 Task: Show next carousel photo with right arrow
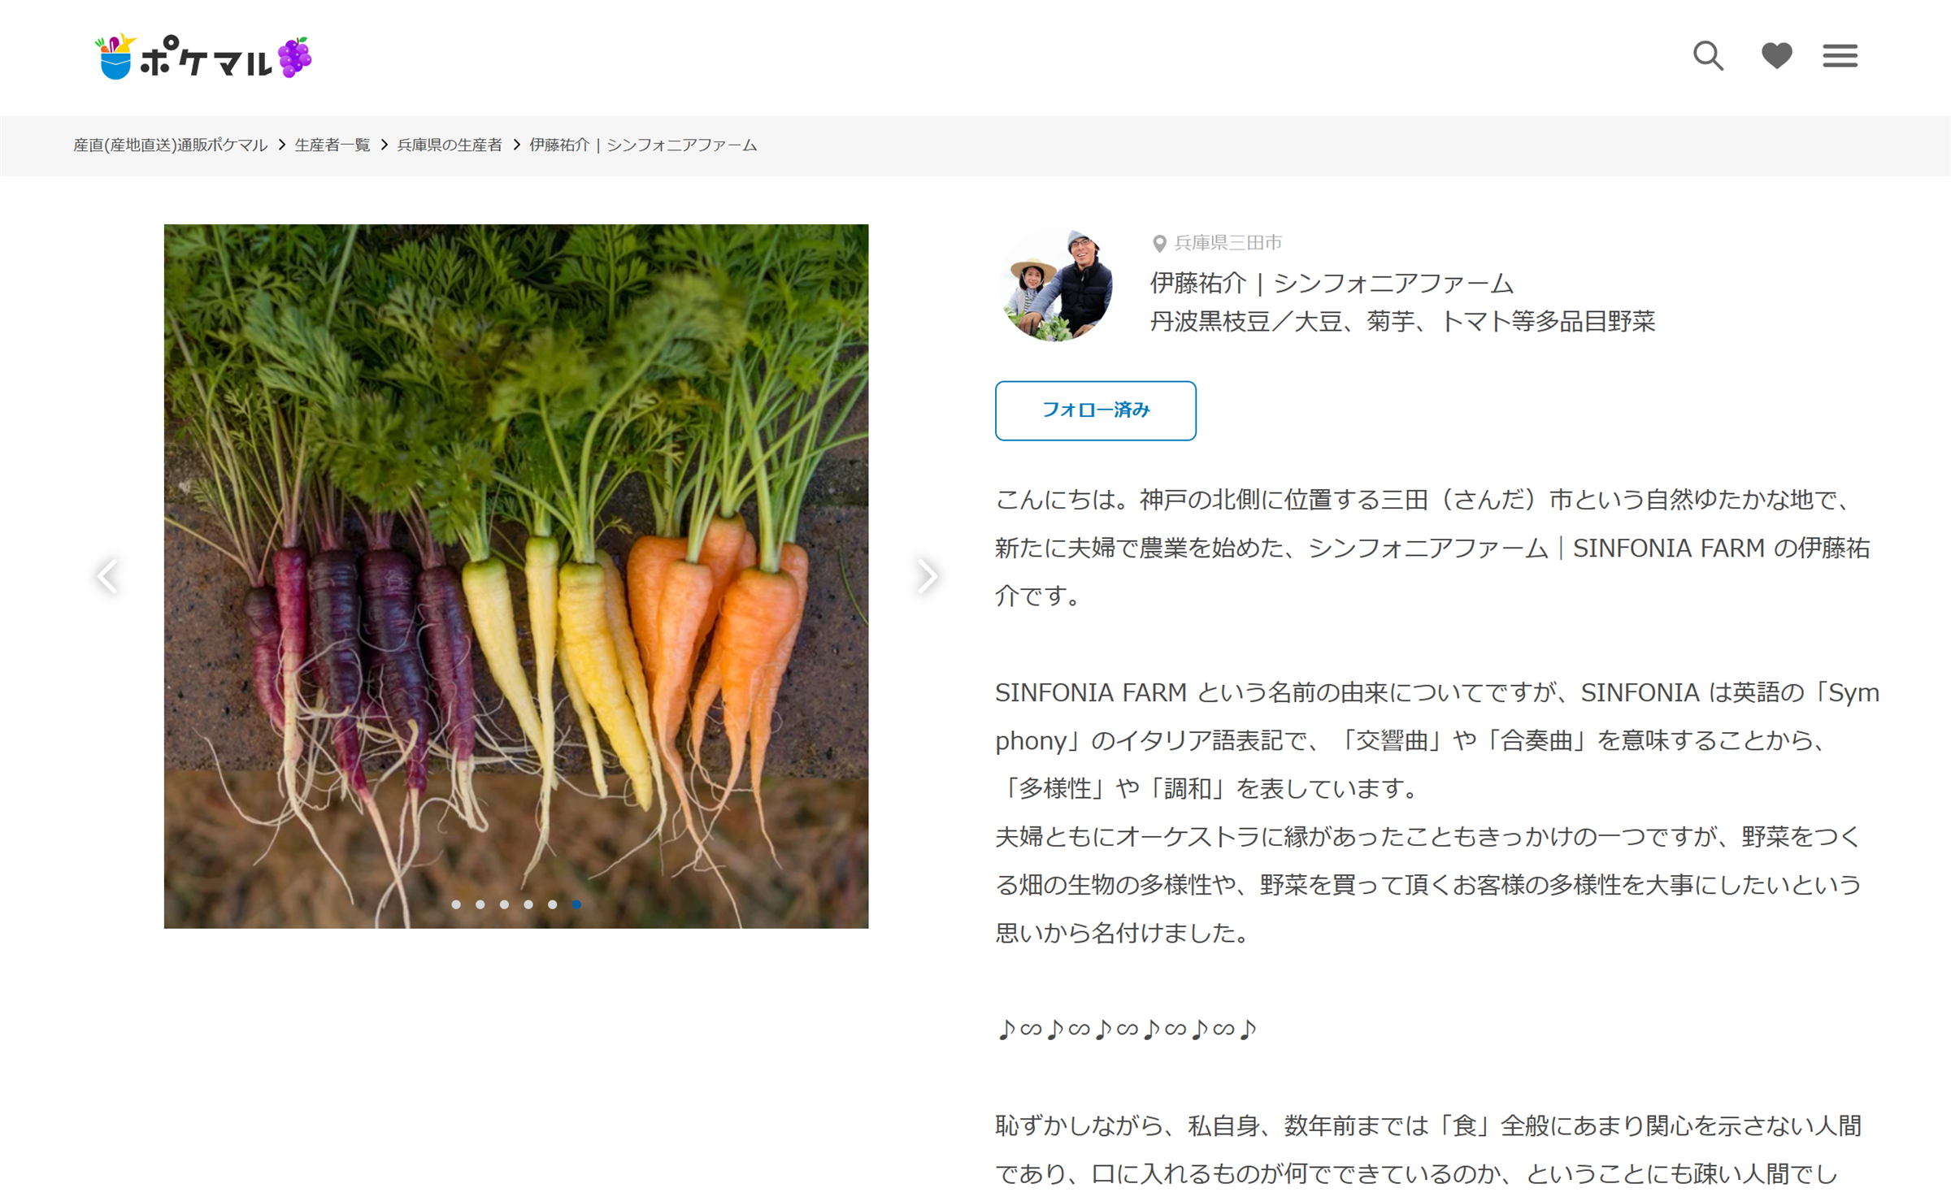tap(926, 576)
